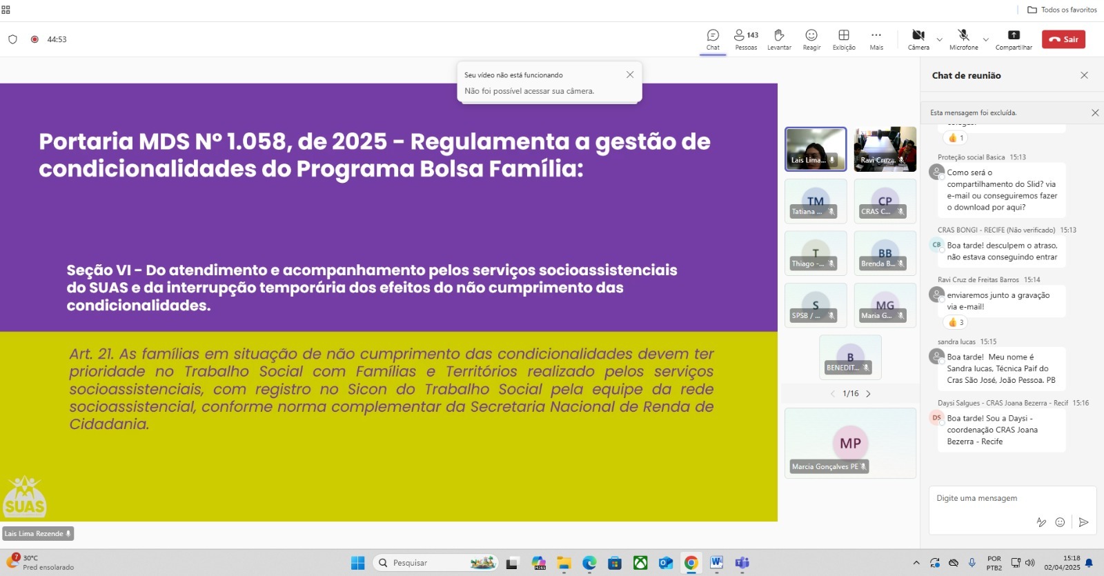The width and height of the screenshot is (1104, 576).
Task: Click the emoji icon in message box
Action: 1060,522
